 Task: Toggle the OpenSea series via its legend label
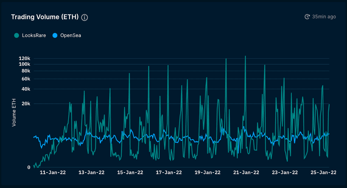coord(71,35)
